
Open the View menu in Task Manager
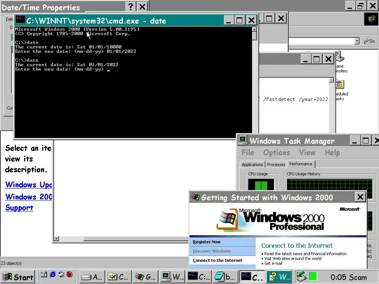tap(307, 153)
